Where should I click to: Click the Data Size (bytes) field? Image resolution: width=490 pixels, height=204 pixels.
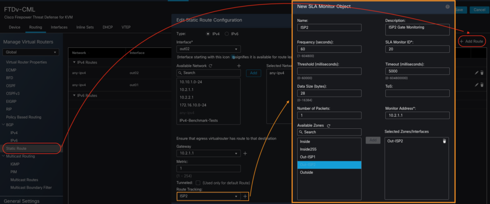tap(329, 93)
